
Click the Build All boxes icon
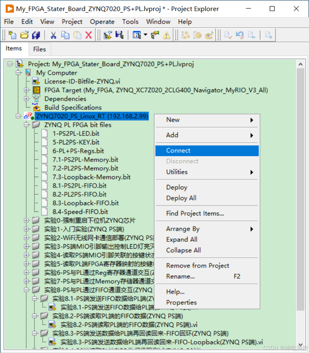[x=186, y=35]
